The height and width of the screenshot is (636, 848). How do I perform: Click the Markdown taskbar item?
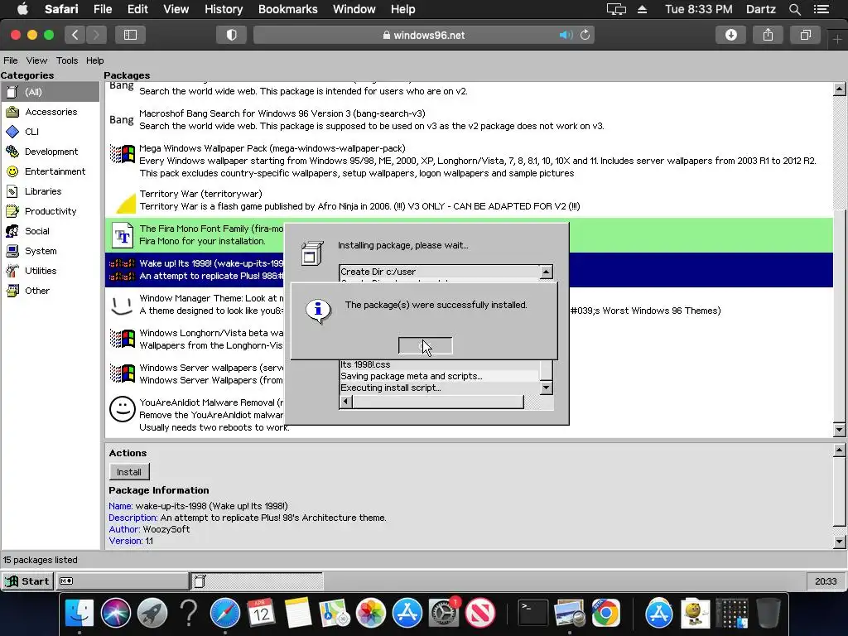coord(123,581)
